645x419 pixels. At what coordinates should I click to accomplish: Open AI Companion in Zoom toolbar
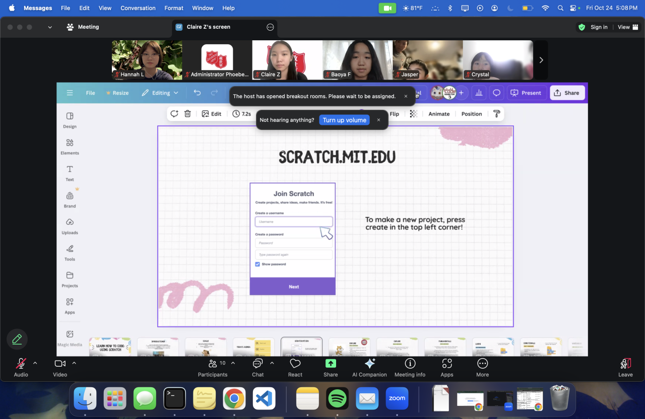(369, 367)
